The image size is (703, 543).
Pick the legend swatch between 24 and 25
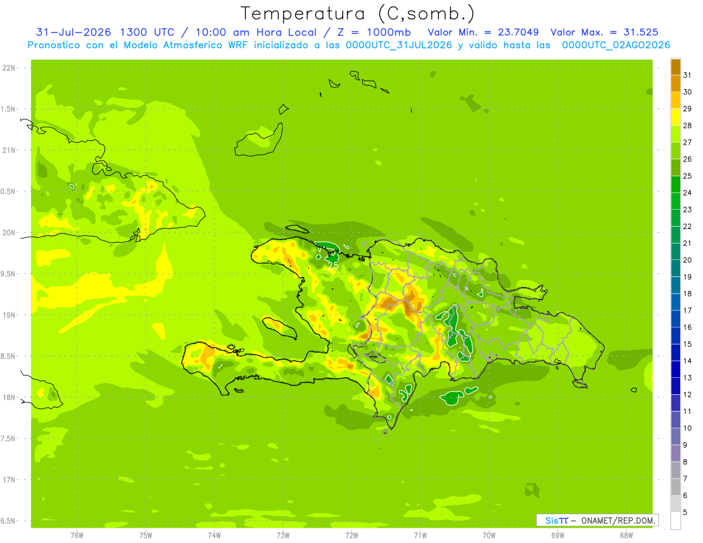(x=675, y=185)
